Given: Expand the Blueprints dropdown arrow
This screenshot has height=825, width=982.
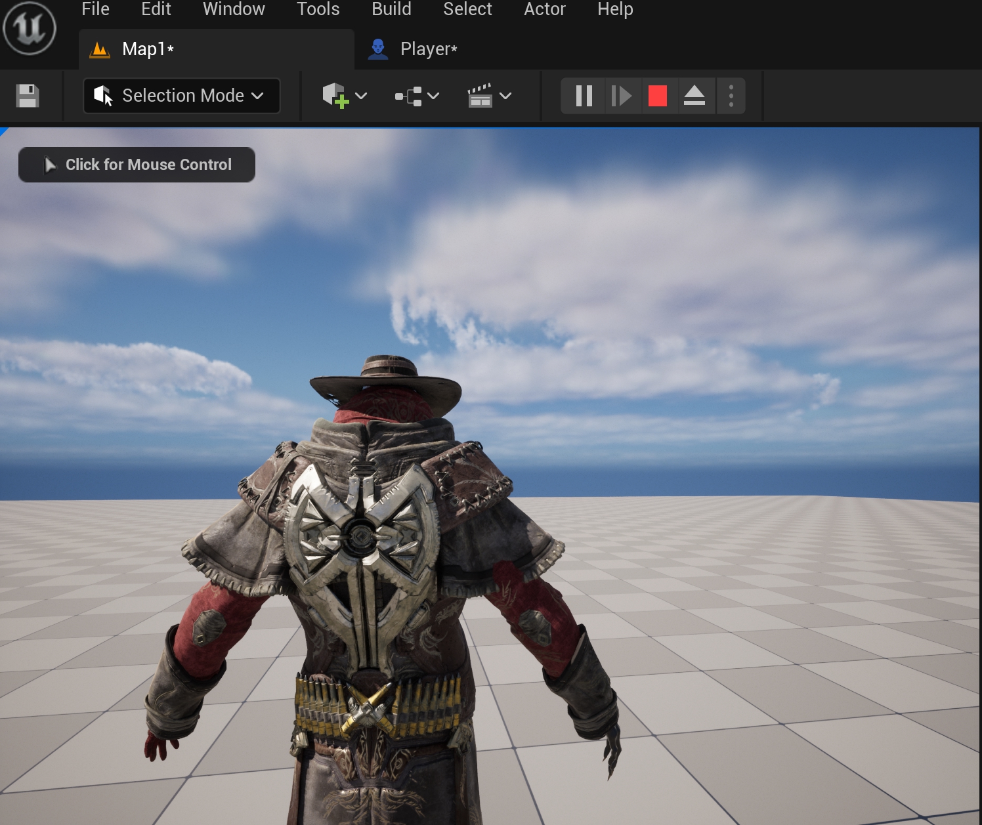Looking at the screenshot, I should tap(433, 96).
